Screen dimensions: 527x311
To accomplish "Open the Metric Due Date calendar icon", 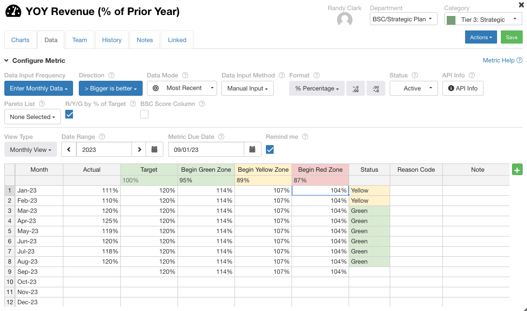I will tap(252, 149).
